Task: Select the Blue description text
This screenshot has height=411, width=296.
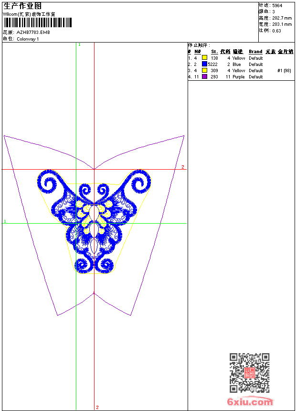Action: pyautogui.click(x=236, y=64)
